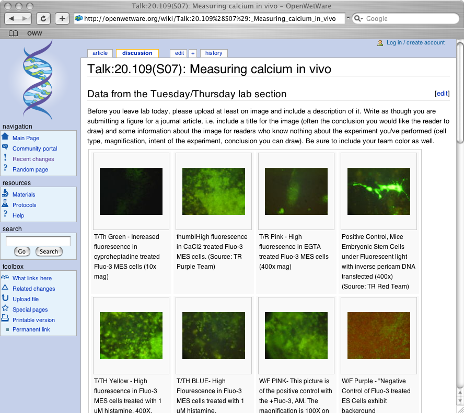This screenshot has width=464, height=413.
Task: Open the Positive Control neuron-like thumbnail
Action: (378, 184)
